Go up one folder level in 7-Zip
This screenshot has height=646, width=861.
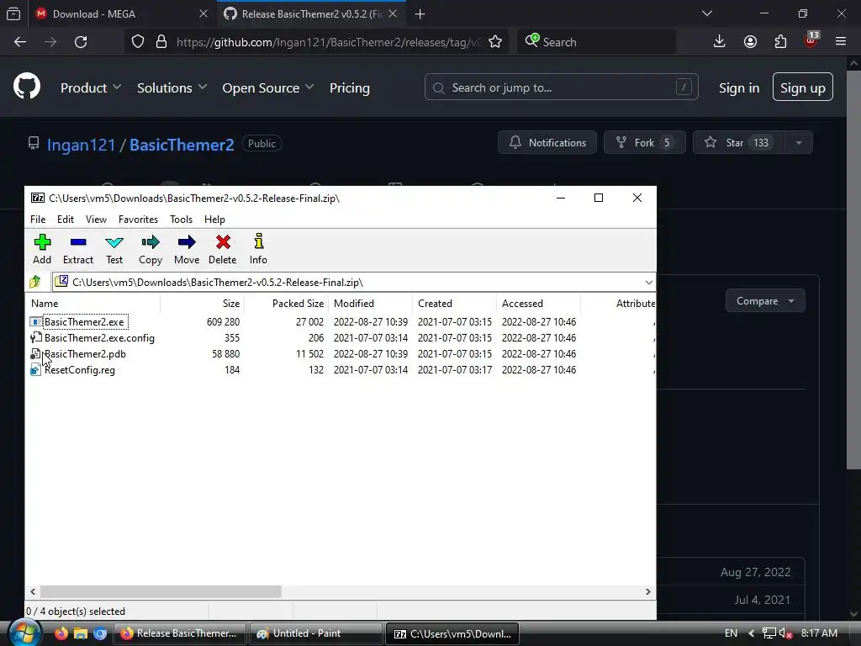tap(35, 283)
